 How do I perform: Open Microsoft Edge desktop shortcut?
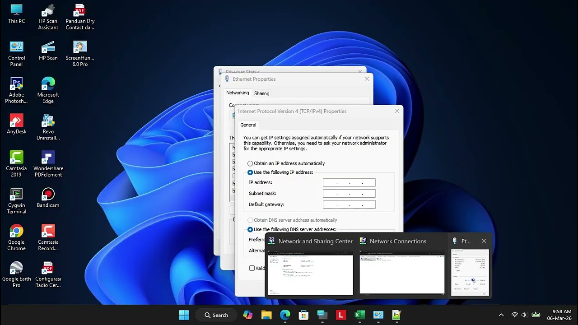point(48,91)
